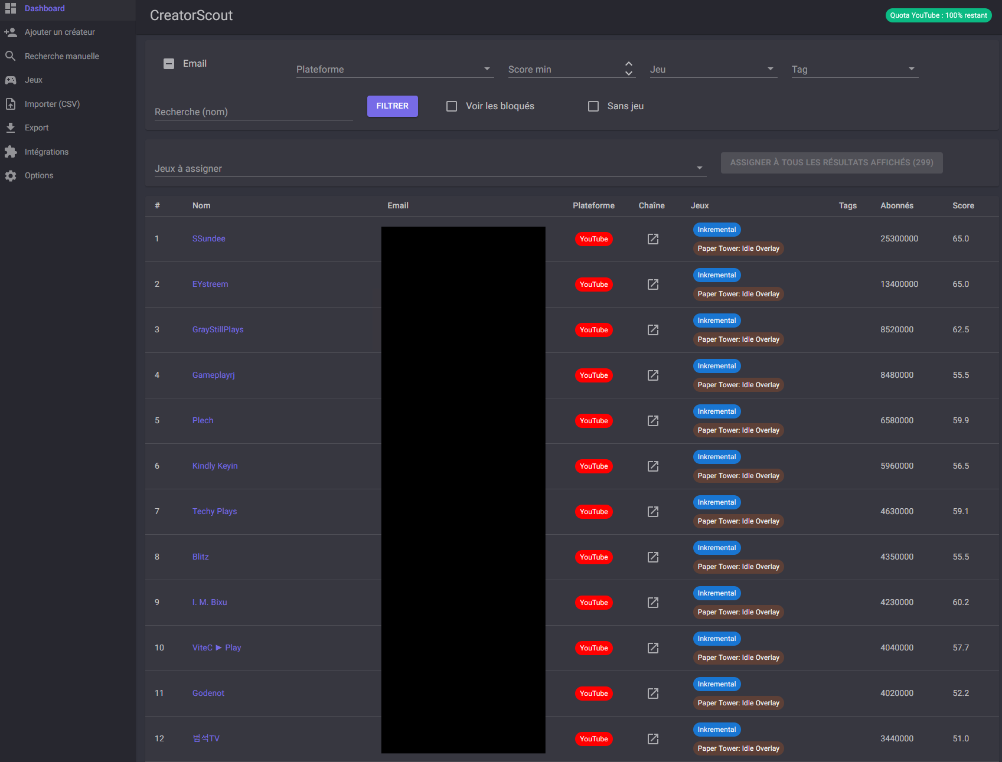Image resolution: width=1002 pixels, height=762 pixels.
Task: Open EYstreem creator link
Action: pos(210,284)
